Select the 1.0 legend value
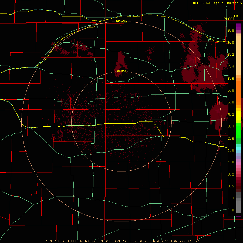 [x=231, y=162]
